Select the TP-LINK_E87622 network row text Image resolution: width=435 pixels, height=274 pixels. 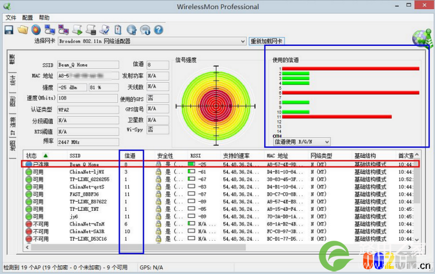(88, 202)
